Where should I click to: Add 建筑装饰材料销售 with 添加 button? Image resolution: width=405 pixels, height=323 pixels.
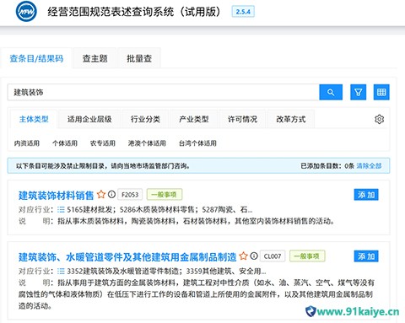pyautogui.click(x=366, y=195)
